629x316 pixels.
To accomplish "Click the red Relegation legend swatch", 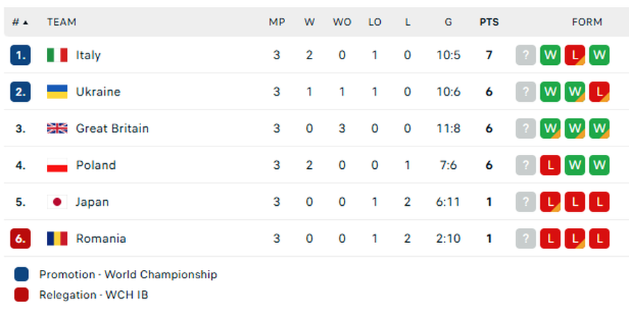I will 21,294.
